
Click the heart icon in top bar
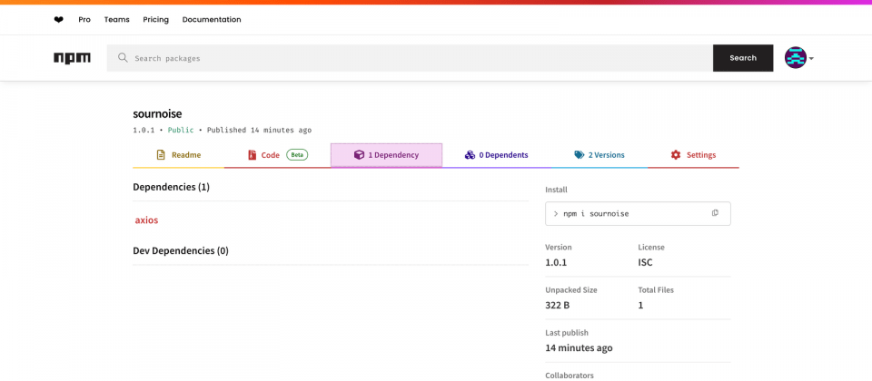pyautogui.click(x=58, y=19)
